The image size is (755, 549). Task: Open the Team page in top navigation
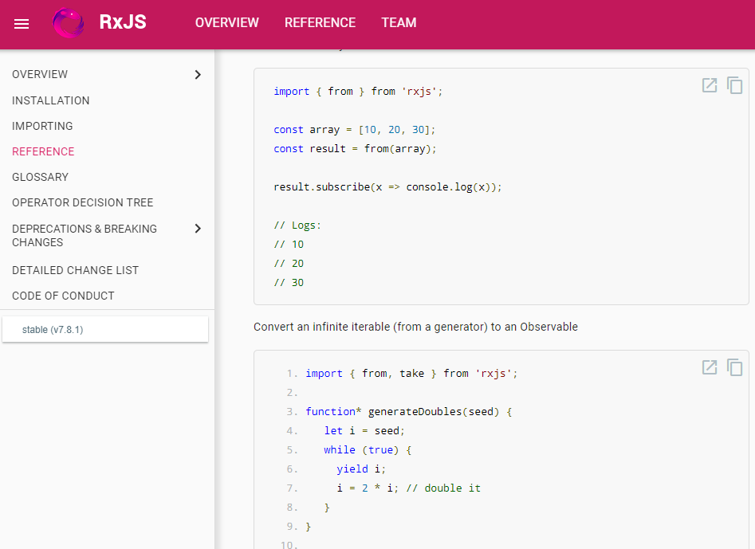pyautogui.click(x=399, y=23)
